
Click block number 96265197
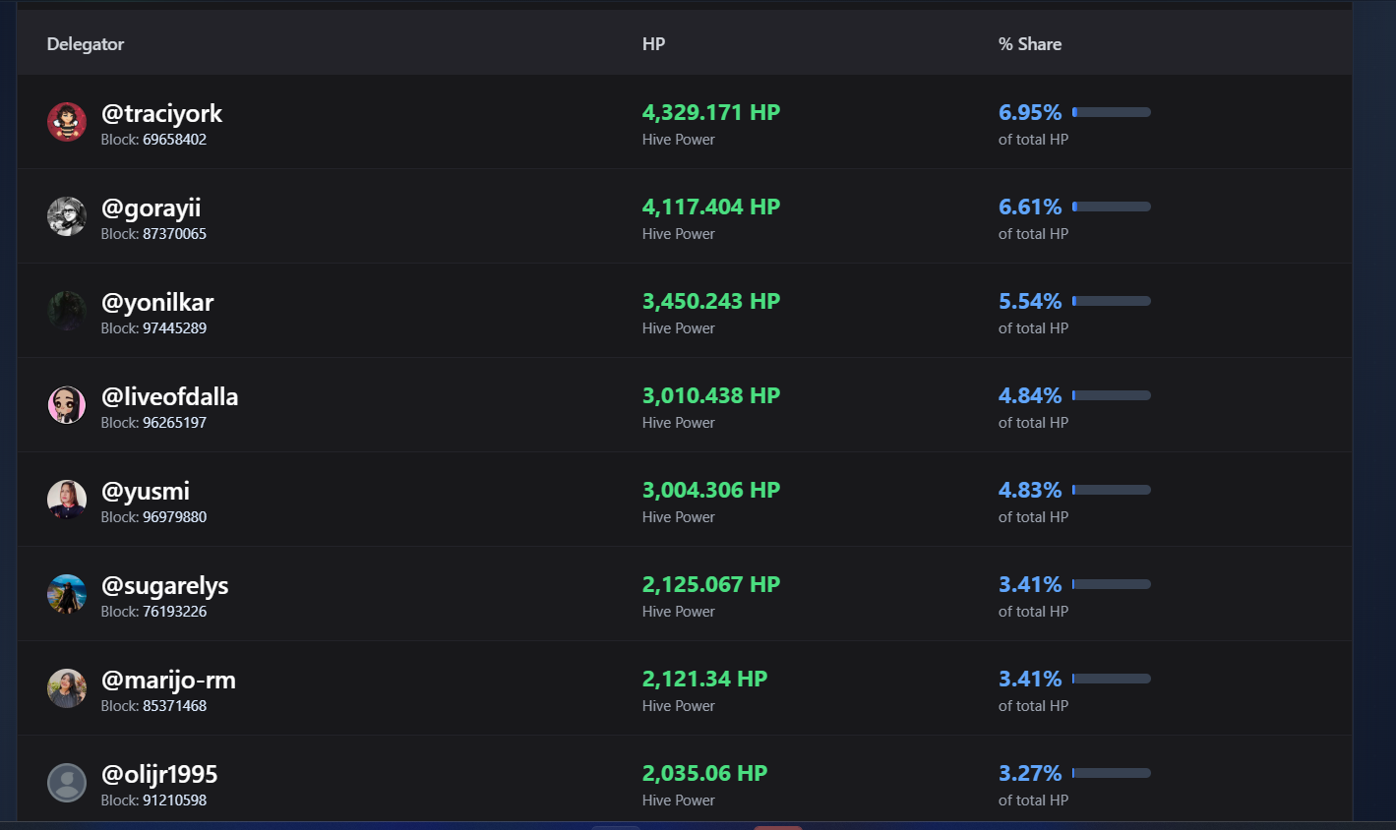pos(174,423)
